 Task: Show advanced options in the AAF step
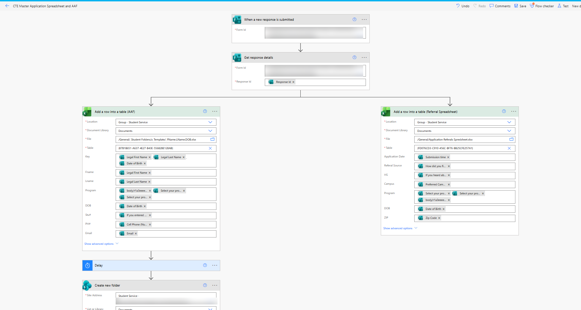point(101,244)
